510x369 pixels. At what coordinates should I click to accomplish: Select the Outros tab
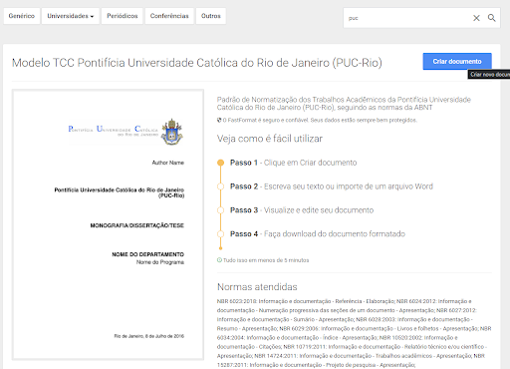point(211,16)
